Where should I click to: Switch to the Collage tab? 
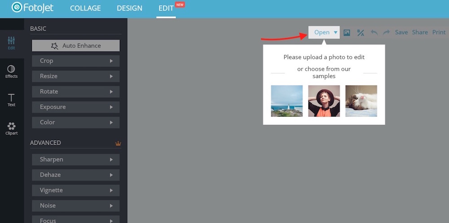point(85,8)
